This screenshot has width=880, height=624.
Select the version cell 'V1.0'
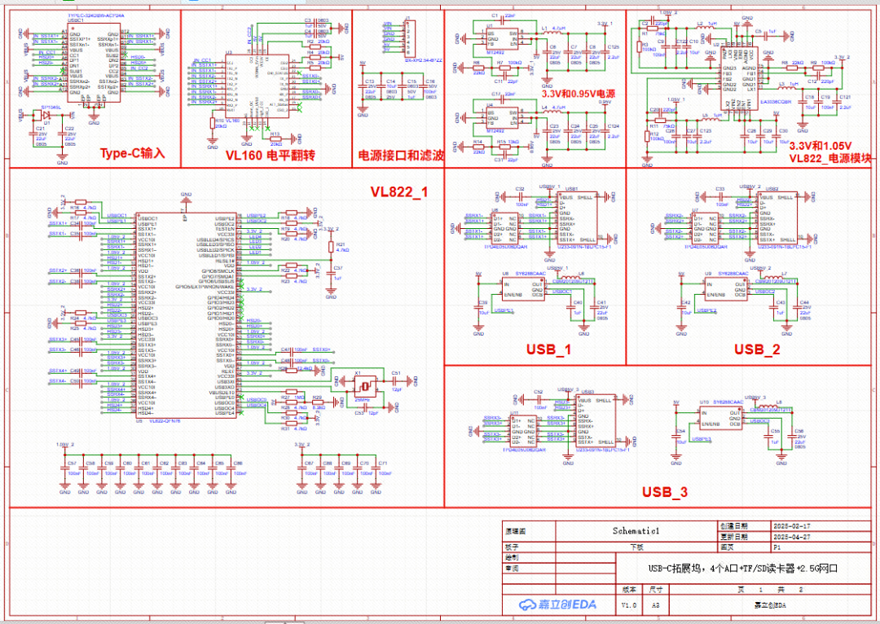click(629, 605)
